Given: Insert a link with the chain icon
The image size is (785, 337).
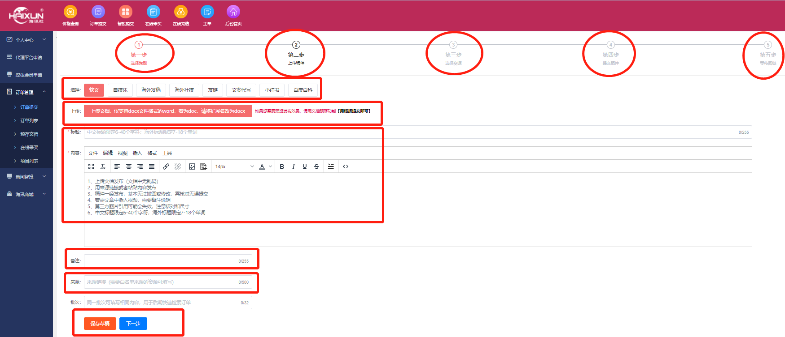Looking at the screenshot, I should point(166,166).
